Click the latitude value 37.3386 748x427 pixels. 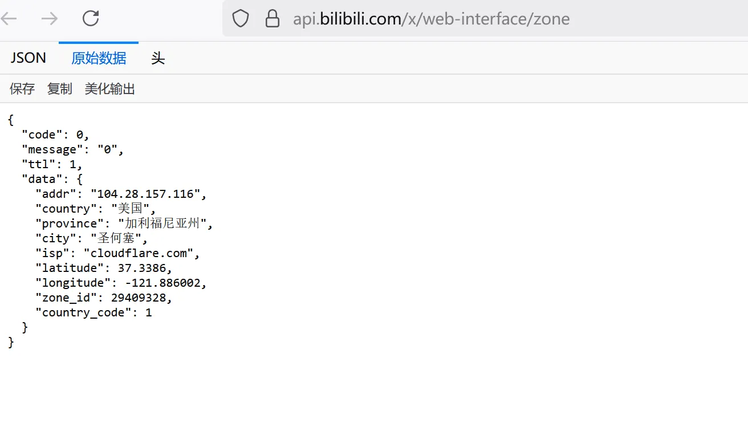(143, 268)
